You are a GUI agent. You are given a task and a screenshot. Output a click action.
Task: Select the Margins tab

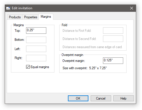pyautogui.click(x=46, y=17)
